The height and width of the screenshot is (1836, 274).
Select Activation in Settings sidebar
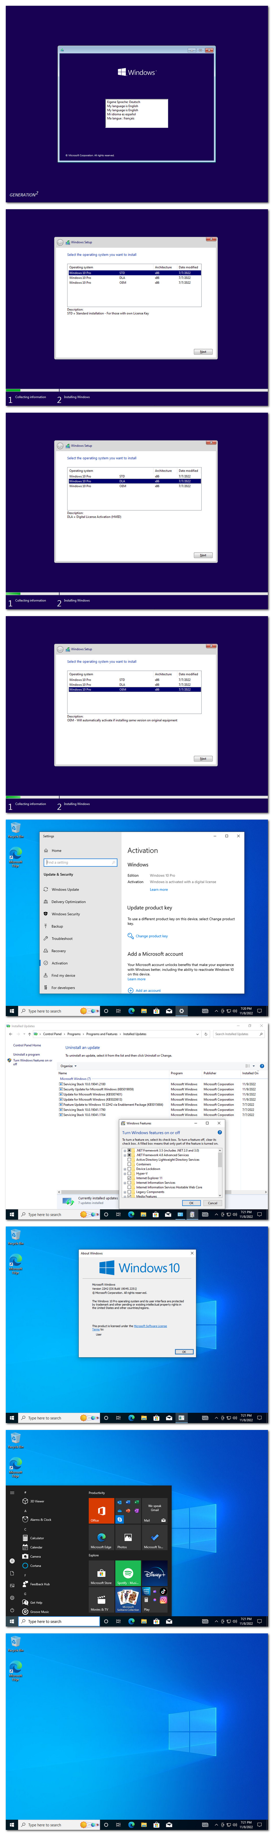tap(59, 963)
